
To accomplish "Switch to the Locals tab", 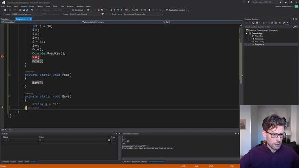I will point(21,162).
